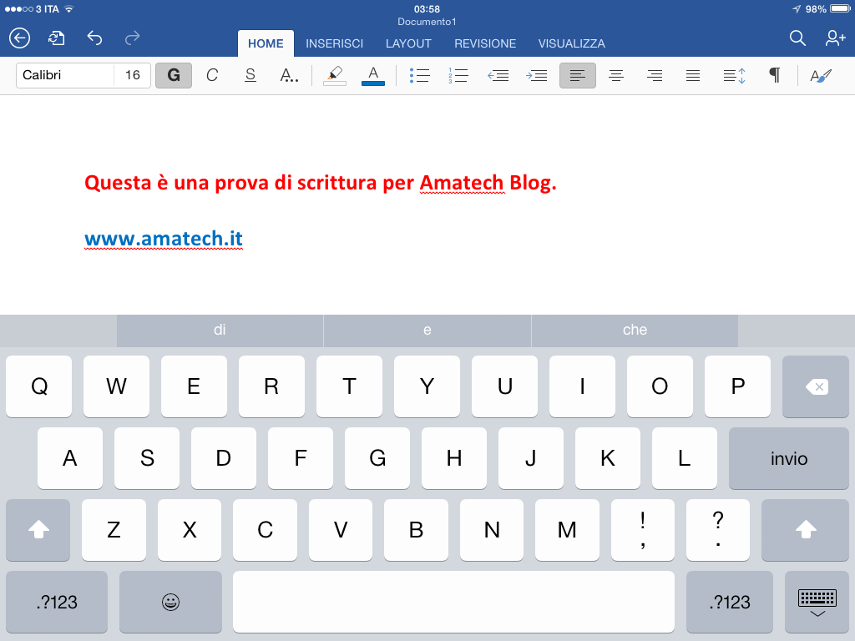Undo the last action
This screenshot has width=855, height=641.
[94, 38]
